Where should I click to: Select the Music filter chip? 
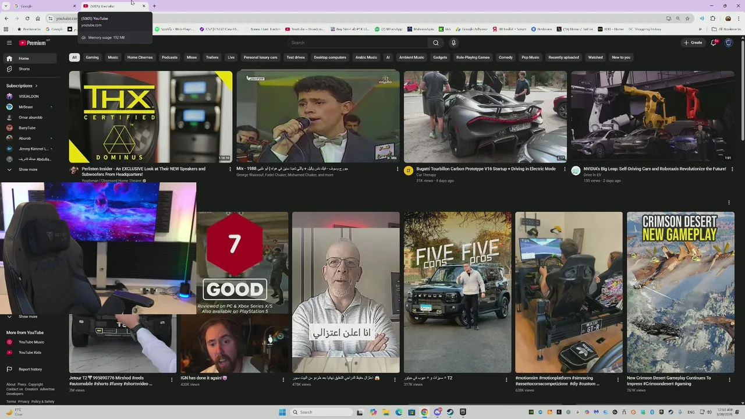pyautogui.click(x=113, y=58)
